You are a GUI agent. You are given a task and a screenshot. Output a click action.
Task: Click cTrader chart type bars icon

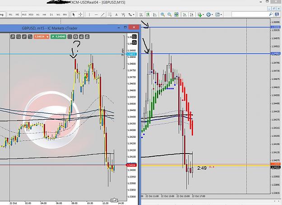point(24,37)
